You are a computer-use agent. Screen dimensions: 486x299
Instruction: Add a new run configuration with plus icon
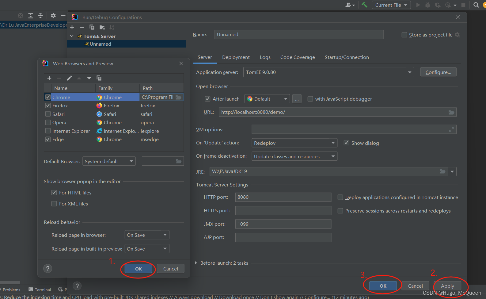coord(72,27)
